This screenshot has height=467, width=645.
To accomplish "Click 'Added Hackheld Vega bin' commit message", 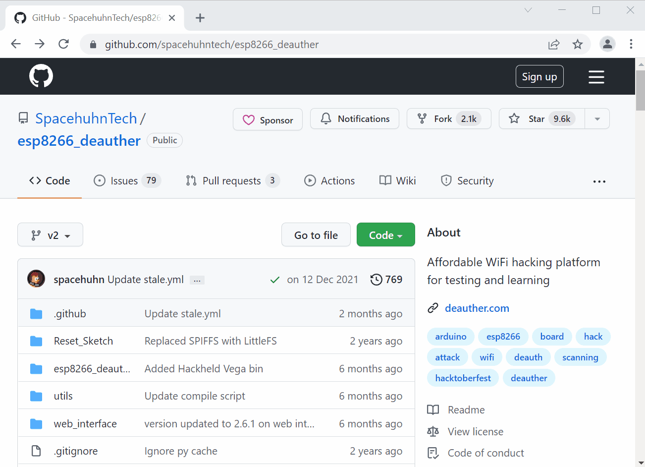I will [204, 369].
